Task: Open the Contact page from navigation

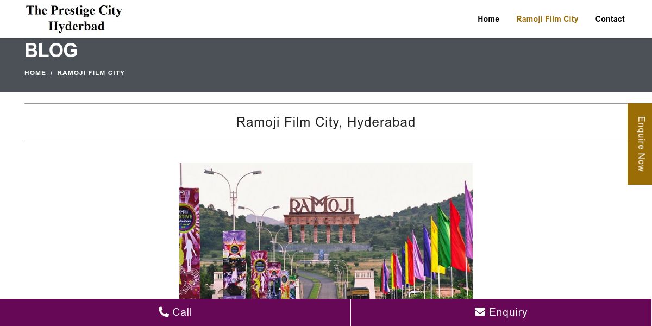Action: [610, 19]
